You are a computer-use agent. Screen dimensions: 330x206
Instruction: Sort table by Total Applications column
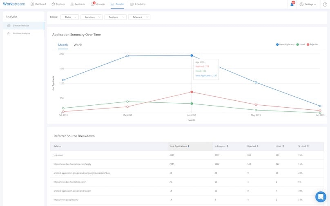pos(179,146)
